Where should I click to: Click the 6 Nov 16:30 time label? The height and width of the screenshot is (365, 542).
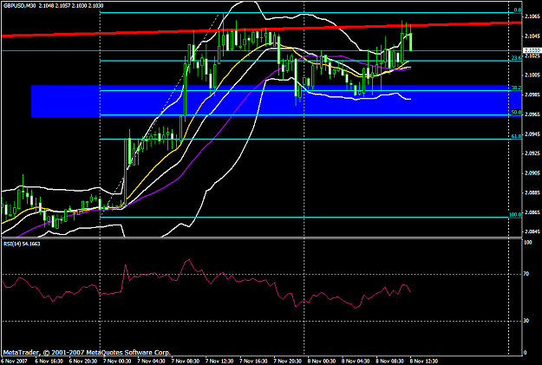(49, 361)
